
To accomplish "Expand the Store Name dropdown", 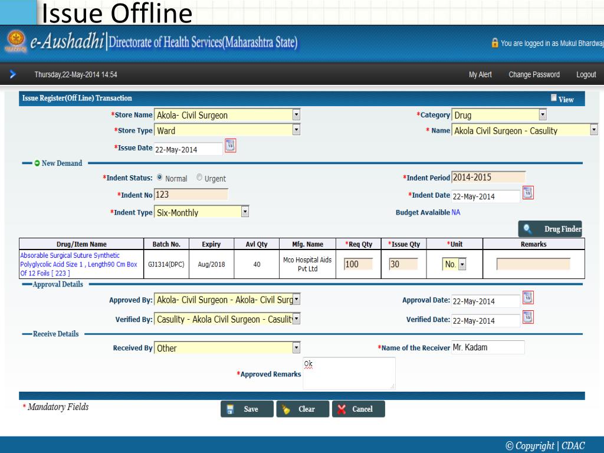I will coord(296,114).
